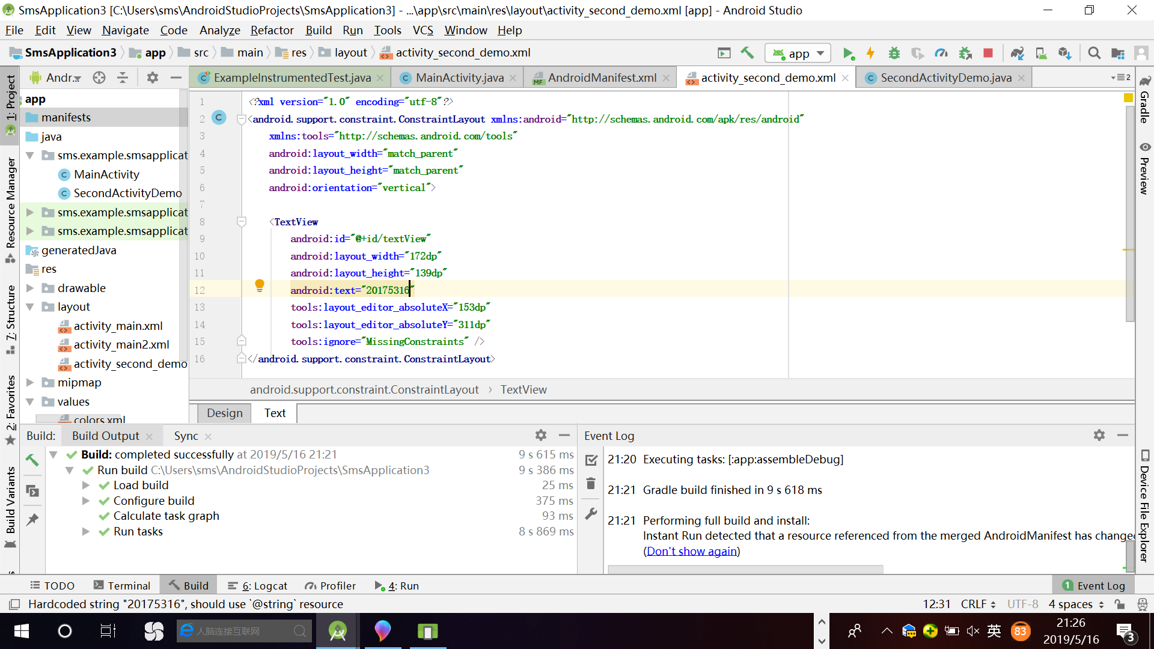Expand the Run tasks node

86,532
